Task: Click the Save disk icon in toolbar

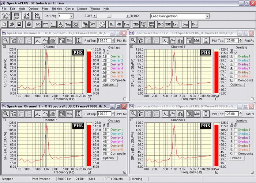Action: (20, 24)
